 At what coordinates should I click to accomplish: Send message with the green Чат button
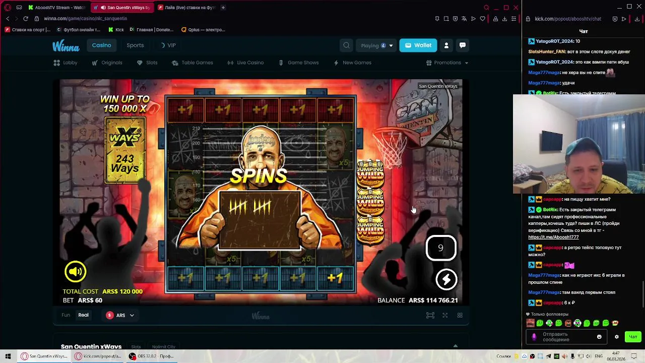click(x=633, y=337)
